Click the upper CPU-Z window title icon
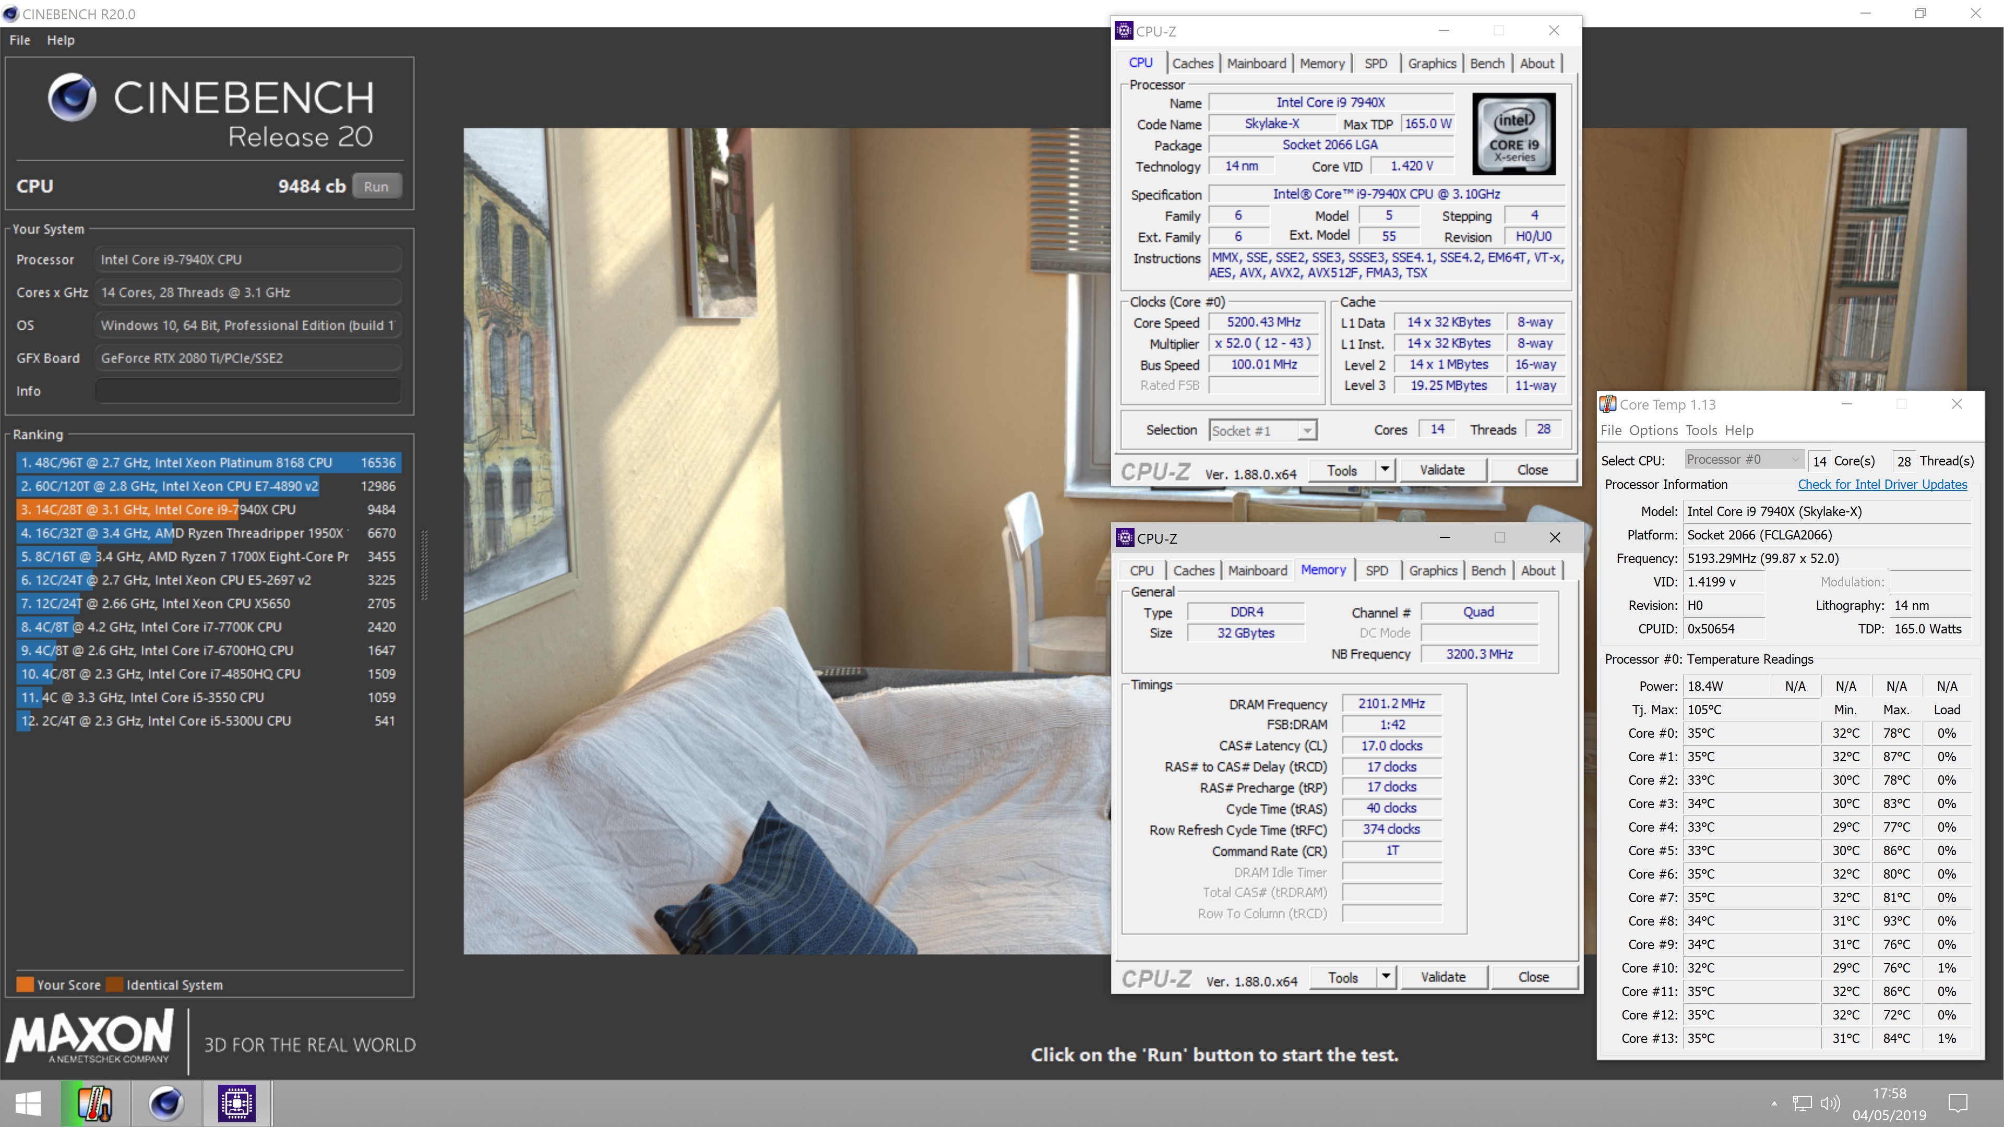2004x1127 pixels. (x=1124, y=30)
